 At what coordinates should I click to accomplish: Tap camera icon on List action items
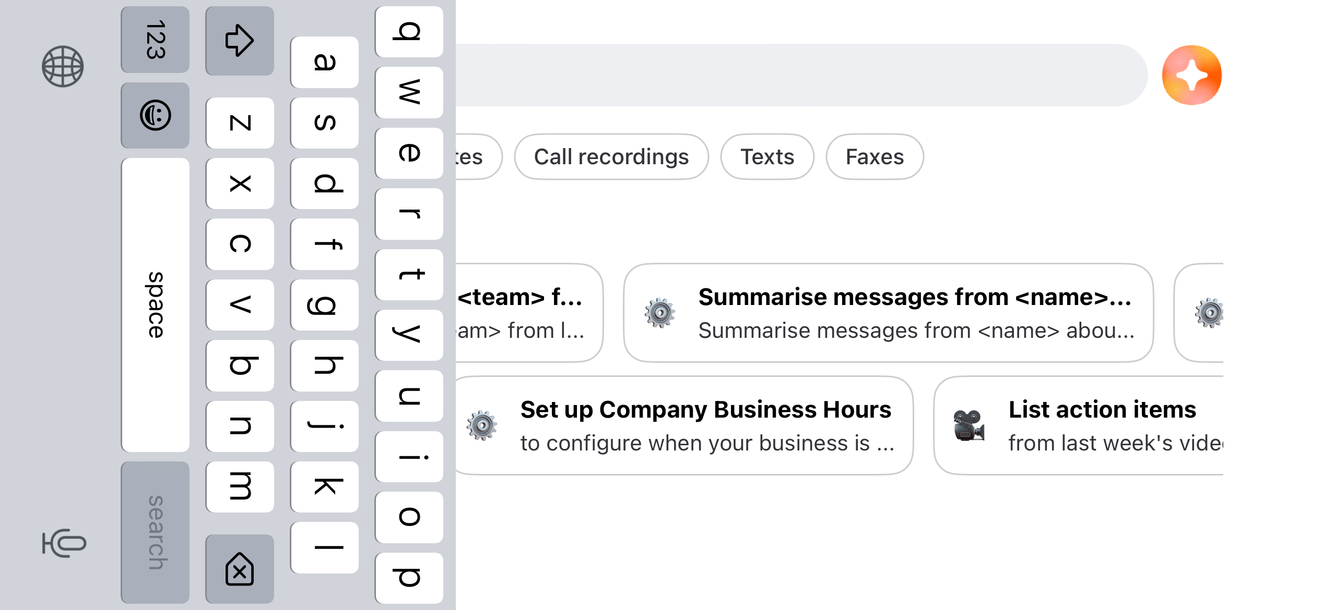pos(969,425)
